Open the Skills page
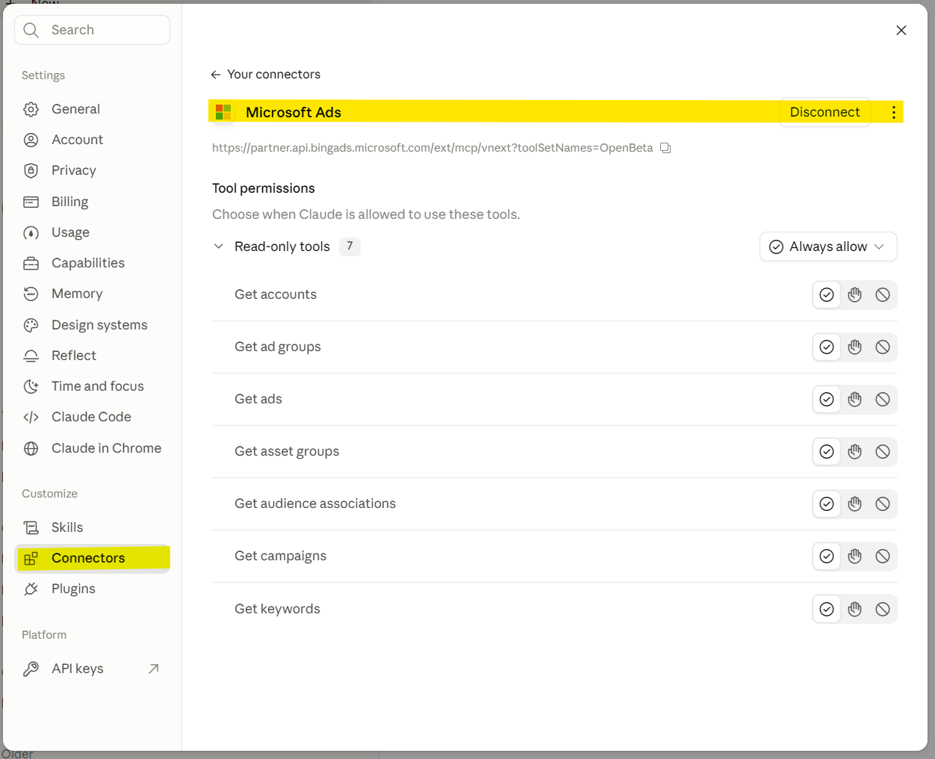Viewport: 935px width, 759px height. coord(93,527)
